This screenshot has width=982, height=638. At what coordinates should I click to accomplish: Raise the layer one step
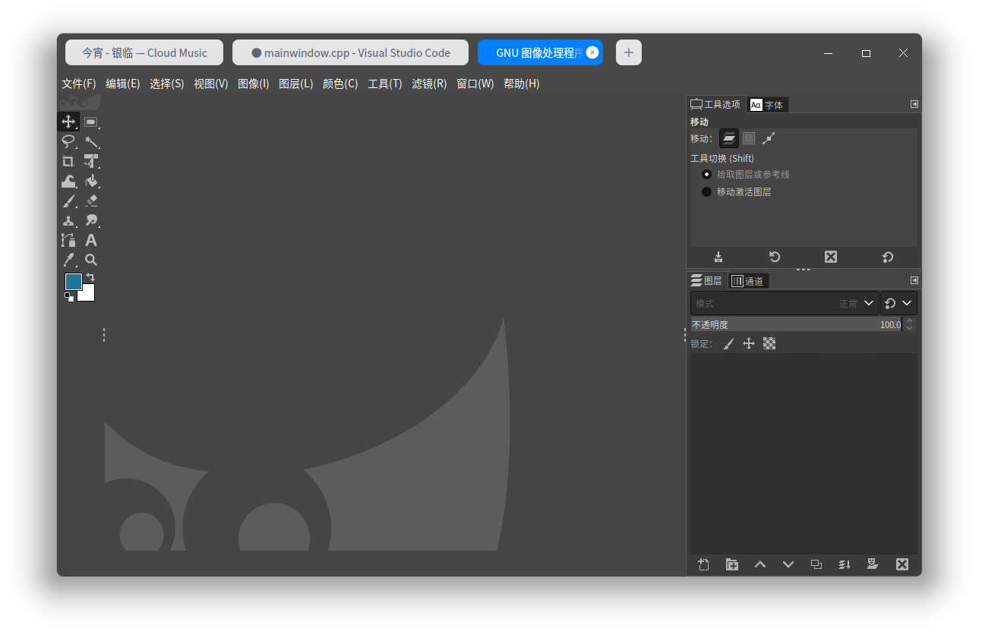[x=760, y=564]
